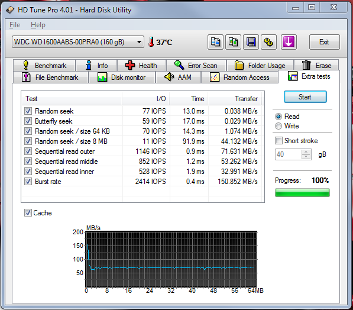Click the 1.074 MB/s transfer value
Image resolution: width=353 pixels, height=310 pixels.
pos(241,131)
